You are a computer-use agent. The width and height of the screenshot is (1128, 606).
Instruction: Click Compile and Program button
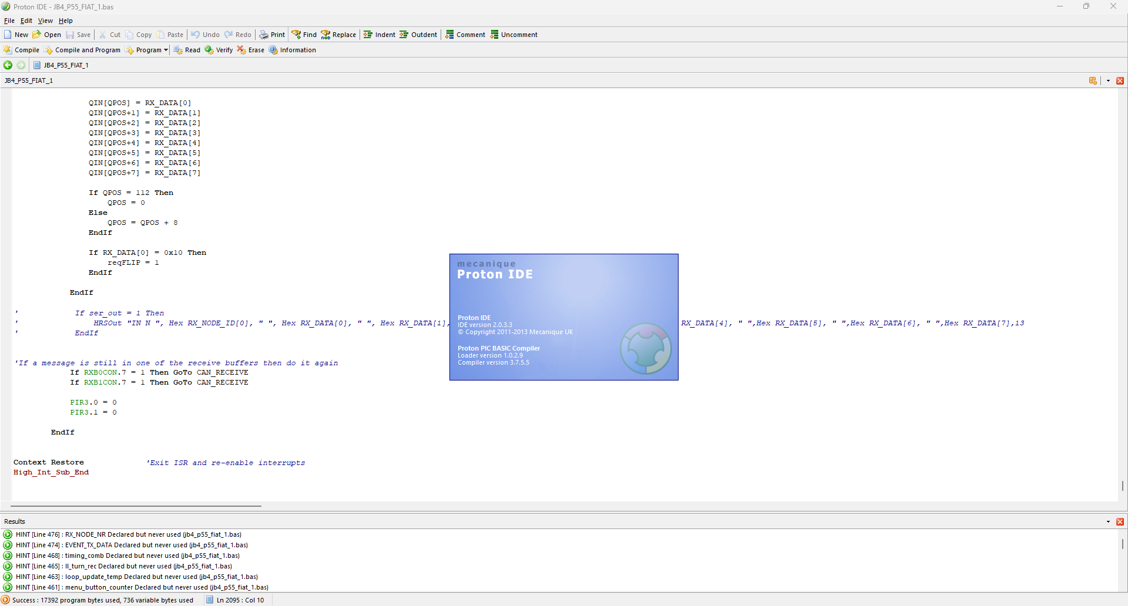coord(82,50)
